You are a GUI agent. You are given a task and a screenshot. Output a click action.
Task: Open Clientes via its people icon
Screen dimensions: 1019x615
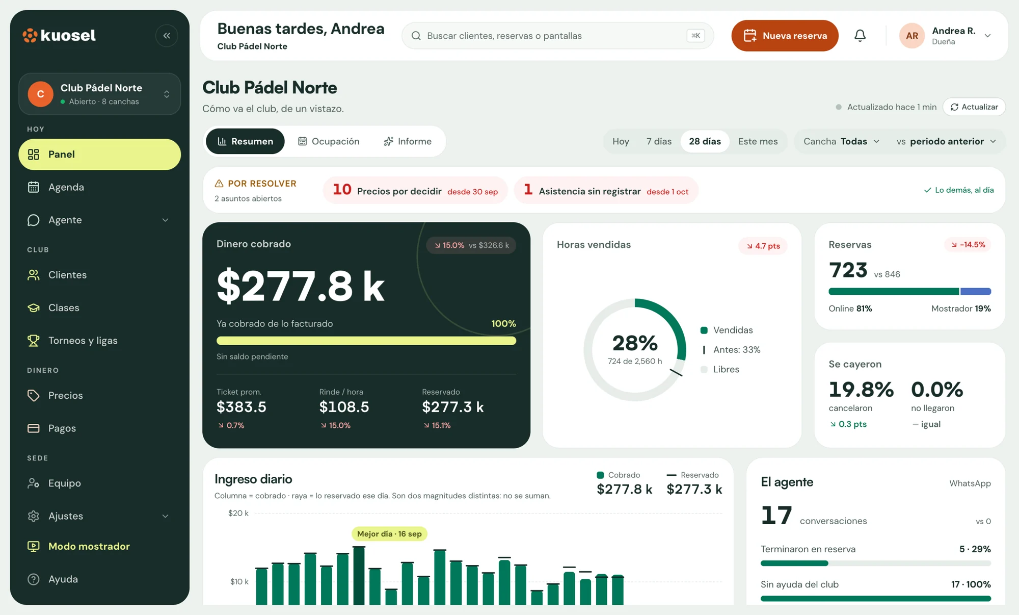(34, 275)
